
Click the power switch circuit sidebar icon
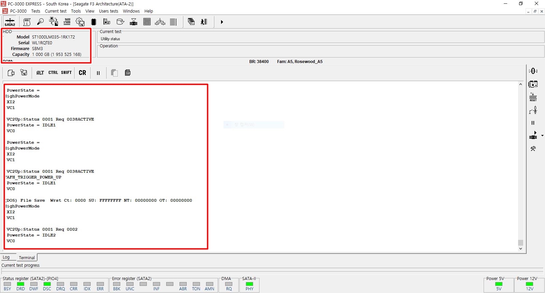click(533, 110)
